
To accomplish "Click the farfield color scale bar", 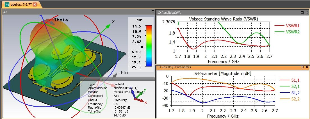I will [x=149, y=46].
